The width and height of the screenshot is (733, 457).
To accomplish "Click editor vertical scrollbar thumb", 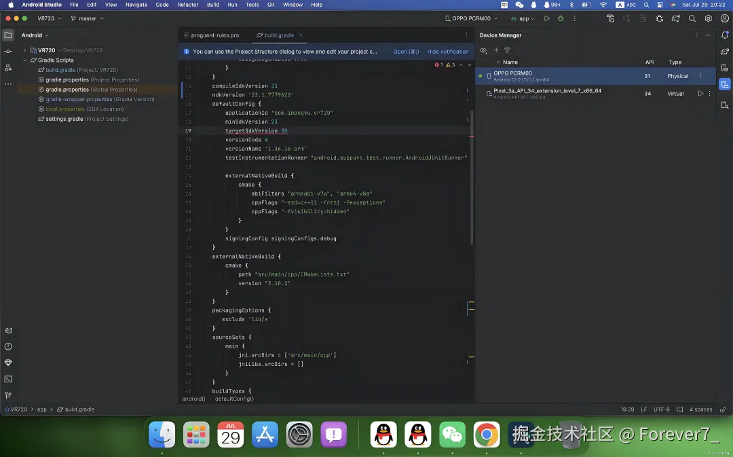I will click(472, 178).
